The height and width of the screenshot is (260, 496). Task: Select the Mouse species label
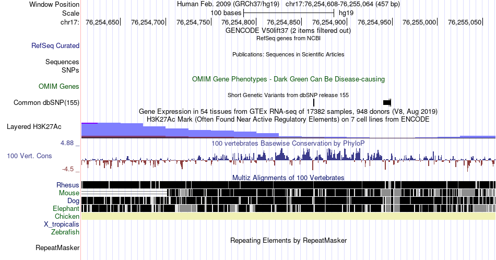click(x=69, y=193)
